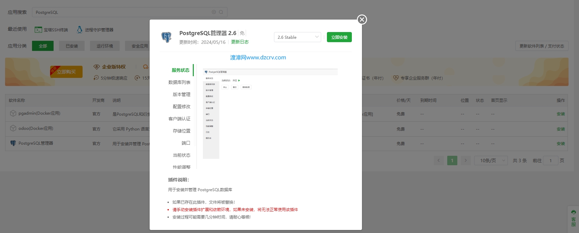Image resolution: width=579 pixels, height=233 pixels.
Task: Go to previous page arrow
Action: (x=438, y=161)
